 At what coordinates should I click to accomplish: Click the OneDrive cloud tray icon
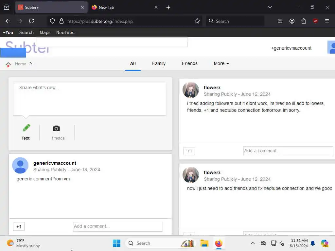click(263, 243)
